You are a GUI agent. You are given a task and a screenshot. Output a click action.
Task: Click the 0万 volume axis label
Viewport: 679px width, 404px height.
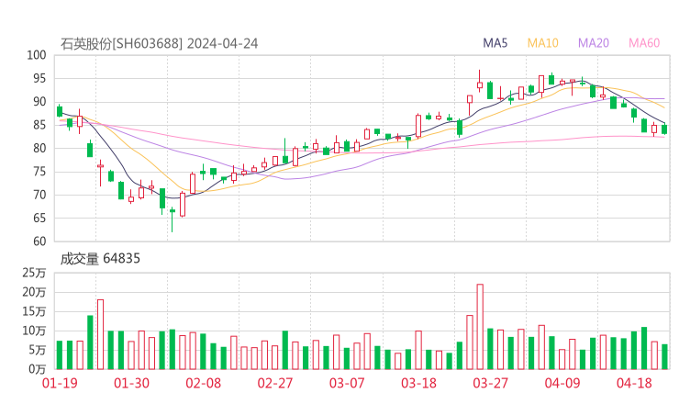37,369
